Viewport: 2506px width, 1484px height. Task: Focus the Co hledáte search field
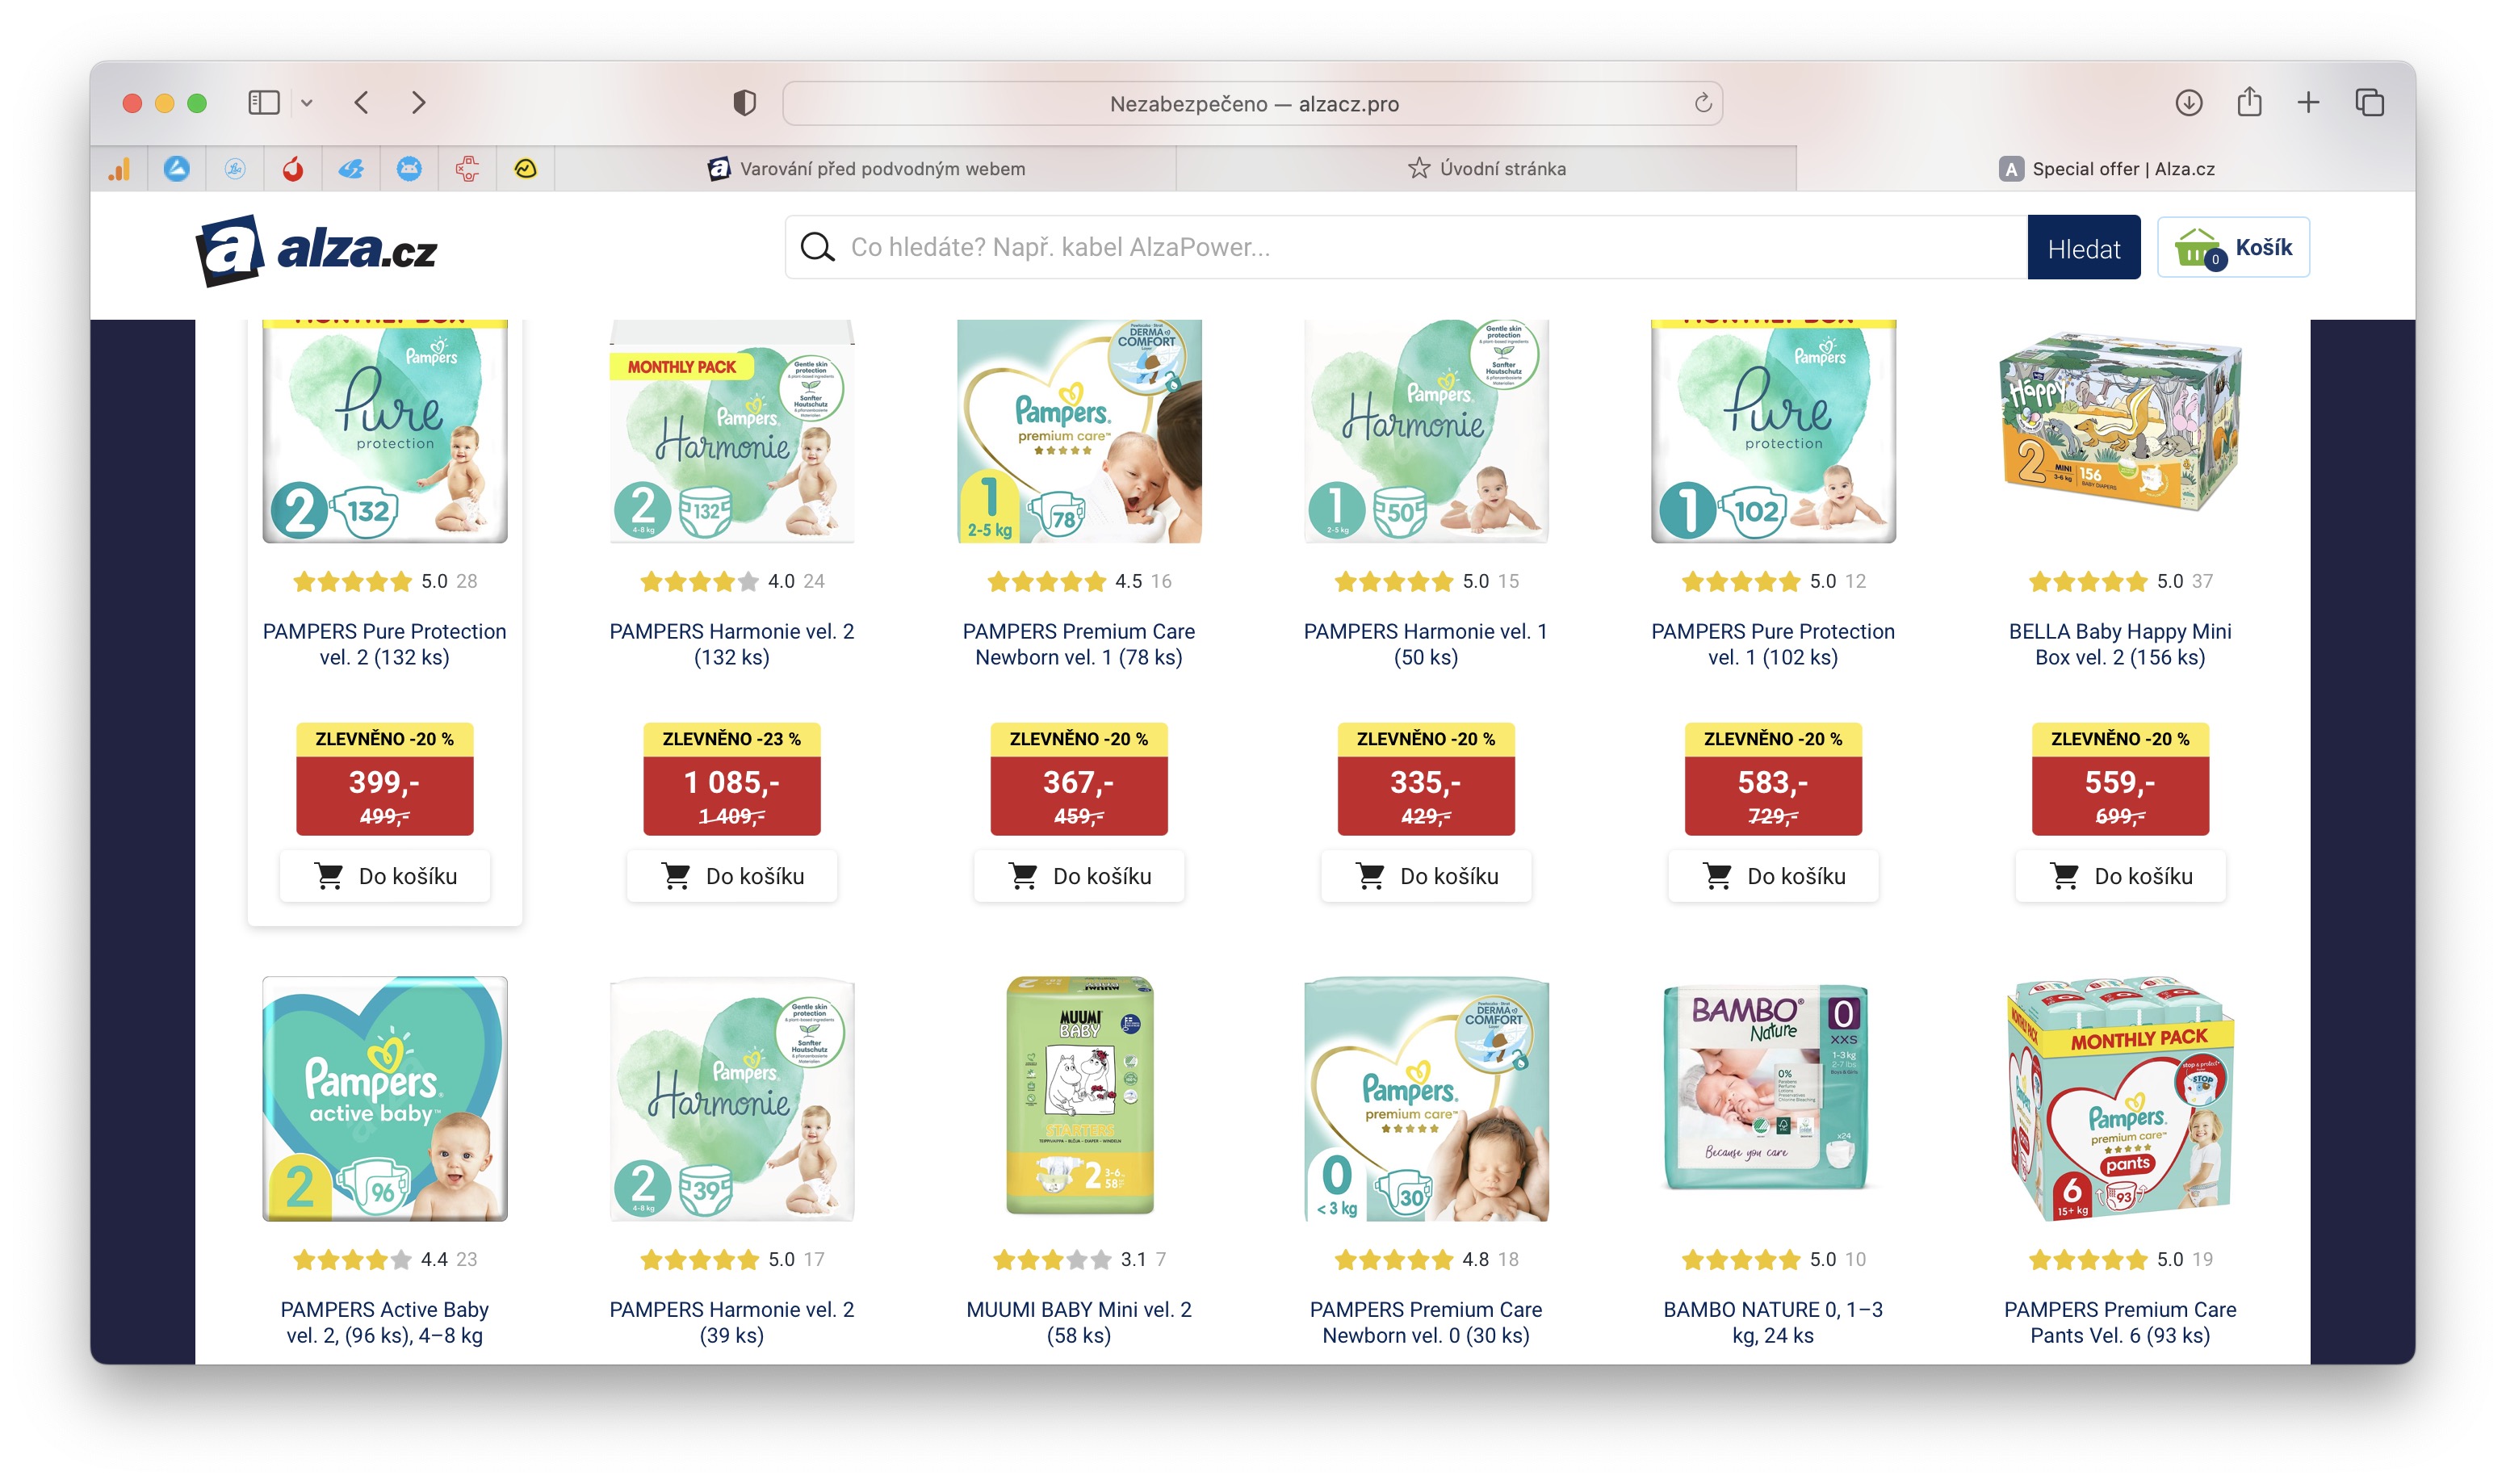[x=1406, y=247]
